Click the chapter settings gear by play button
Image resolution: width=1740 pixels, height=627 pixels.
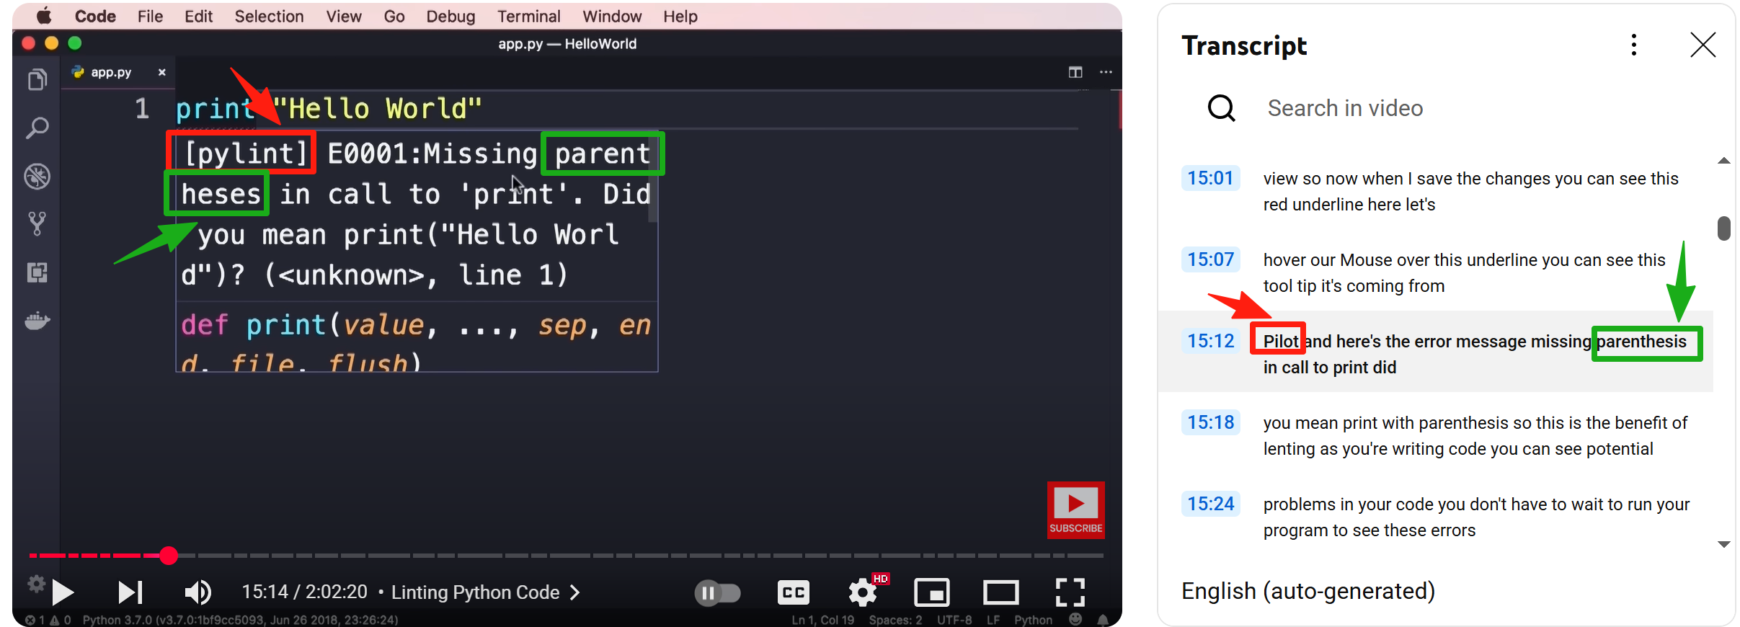click(36, 583)
